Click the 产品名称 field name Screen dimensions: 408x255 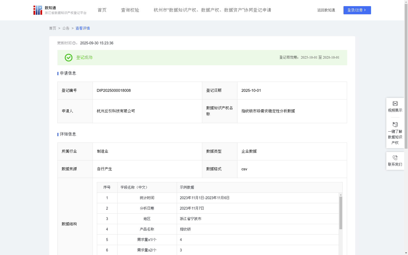(x=147, y=229)
